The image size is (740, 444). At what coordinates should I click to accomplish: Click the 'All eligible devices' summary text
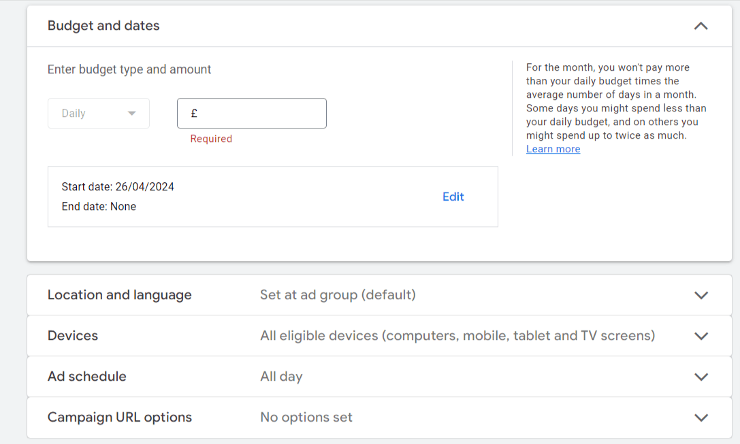pos(457,336)
